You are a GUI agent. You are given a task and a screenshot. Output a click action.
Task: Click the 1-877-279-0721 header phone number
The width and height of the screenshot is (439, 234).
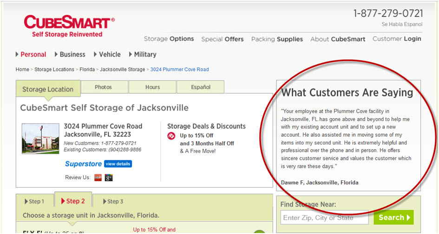point(388,13)
